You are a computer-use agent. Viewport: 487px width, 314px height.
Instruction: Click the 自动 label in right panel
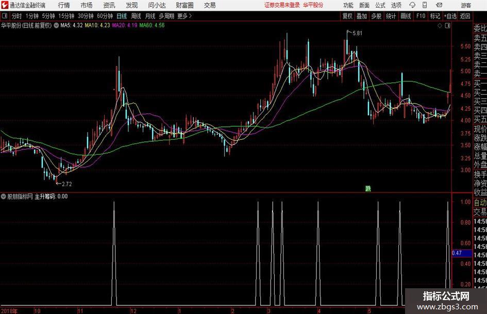point(480,203)
